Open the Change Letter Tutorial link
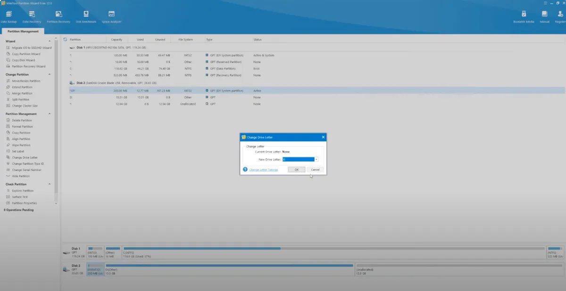This screenshot has width=566, height=291. pos(263,170)
